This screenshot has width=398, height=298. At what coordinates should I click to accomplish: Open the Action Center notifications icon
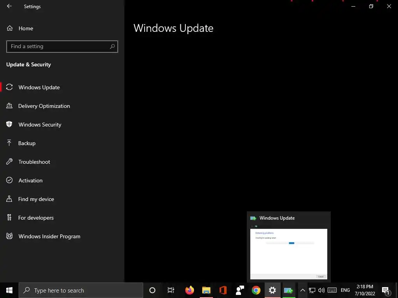tap(386, 291)
